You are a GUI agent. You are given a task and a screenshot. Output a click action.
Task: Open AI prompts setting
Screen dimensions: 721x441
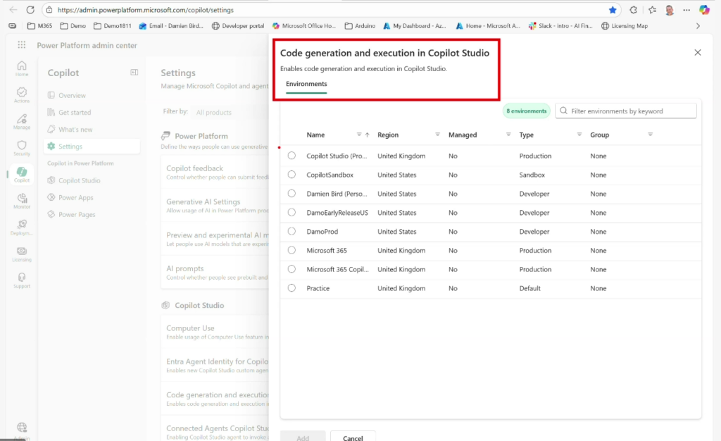click(215, 272)
